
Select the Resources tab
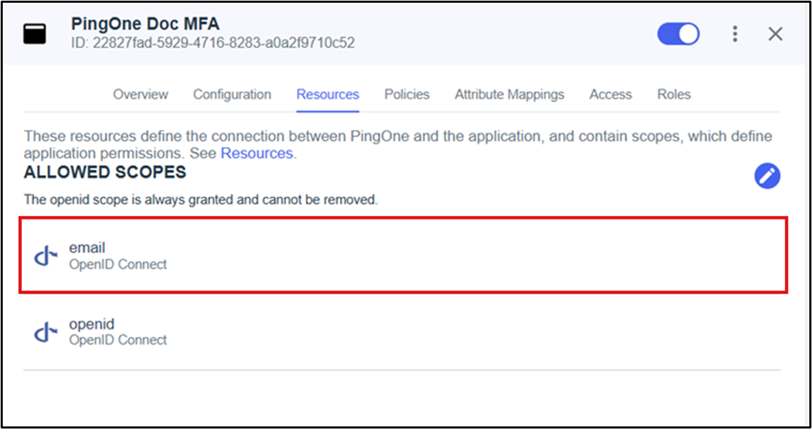[328, 94]
